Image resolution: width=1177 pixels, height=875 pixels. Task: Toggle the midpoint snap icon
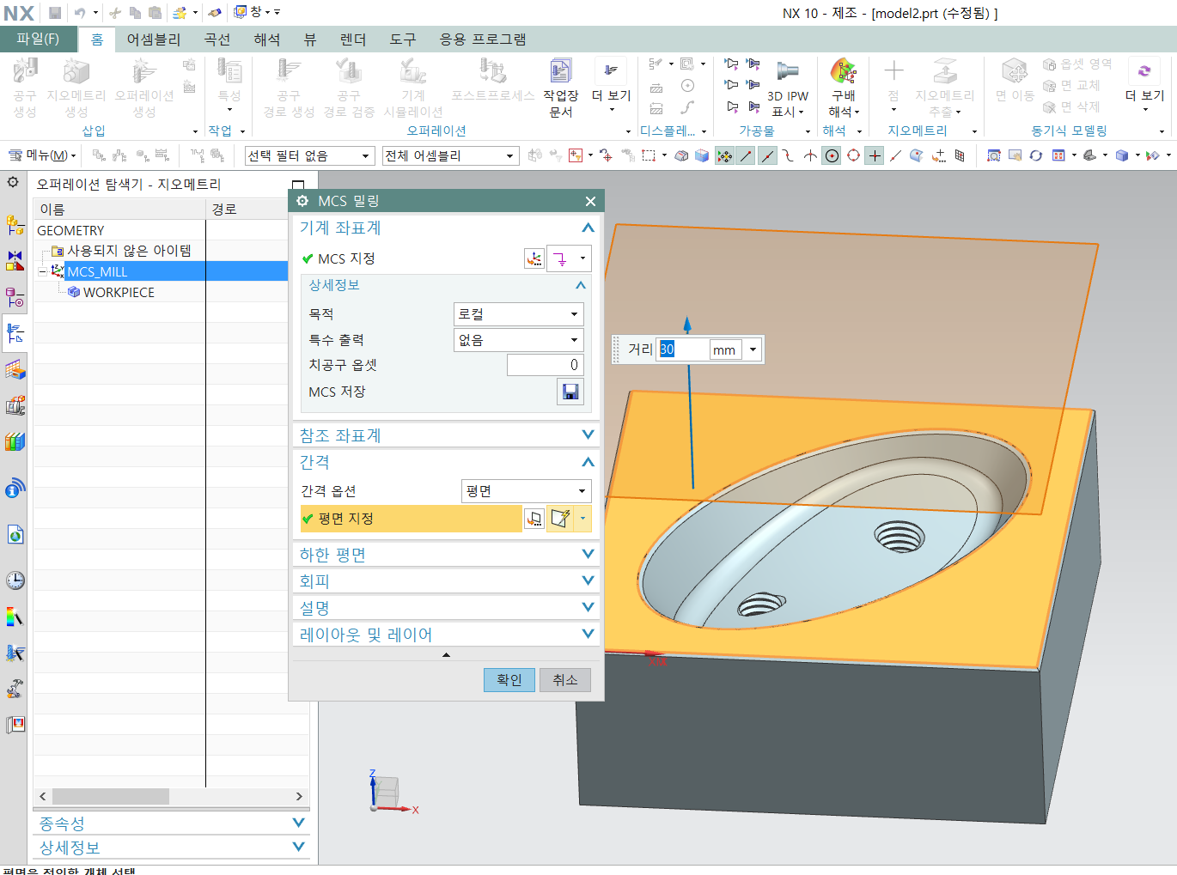[x=767, y=155]
